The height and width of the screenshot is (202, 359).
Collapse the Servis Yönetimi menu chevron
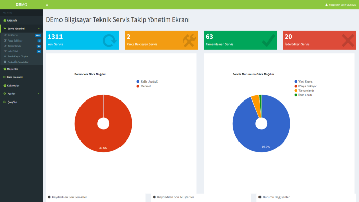(x=39, y=29)
